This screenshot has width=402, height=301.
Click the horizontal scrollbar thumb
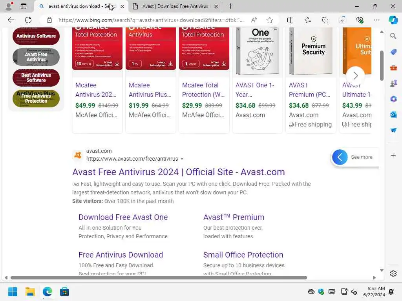tap(159, 278)
